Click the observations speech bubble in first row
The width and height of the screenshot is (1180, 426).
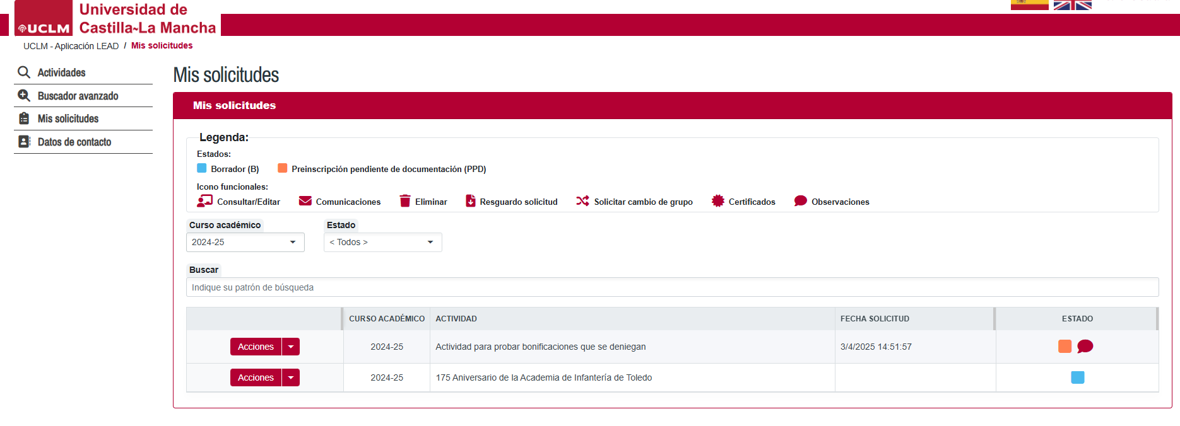(x=1085, y=347)
